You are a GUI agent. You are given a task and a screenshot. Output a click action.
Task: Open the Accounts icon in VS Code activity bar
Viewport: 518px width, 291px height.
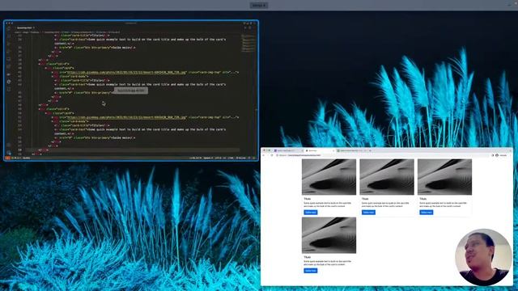point(9,145)
